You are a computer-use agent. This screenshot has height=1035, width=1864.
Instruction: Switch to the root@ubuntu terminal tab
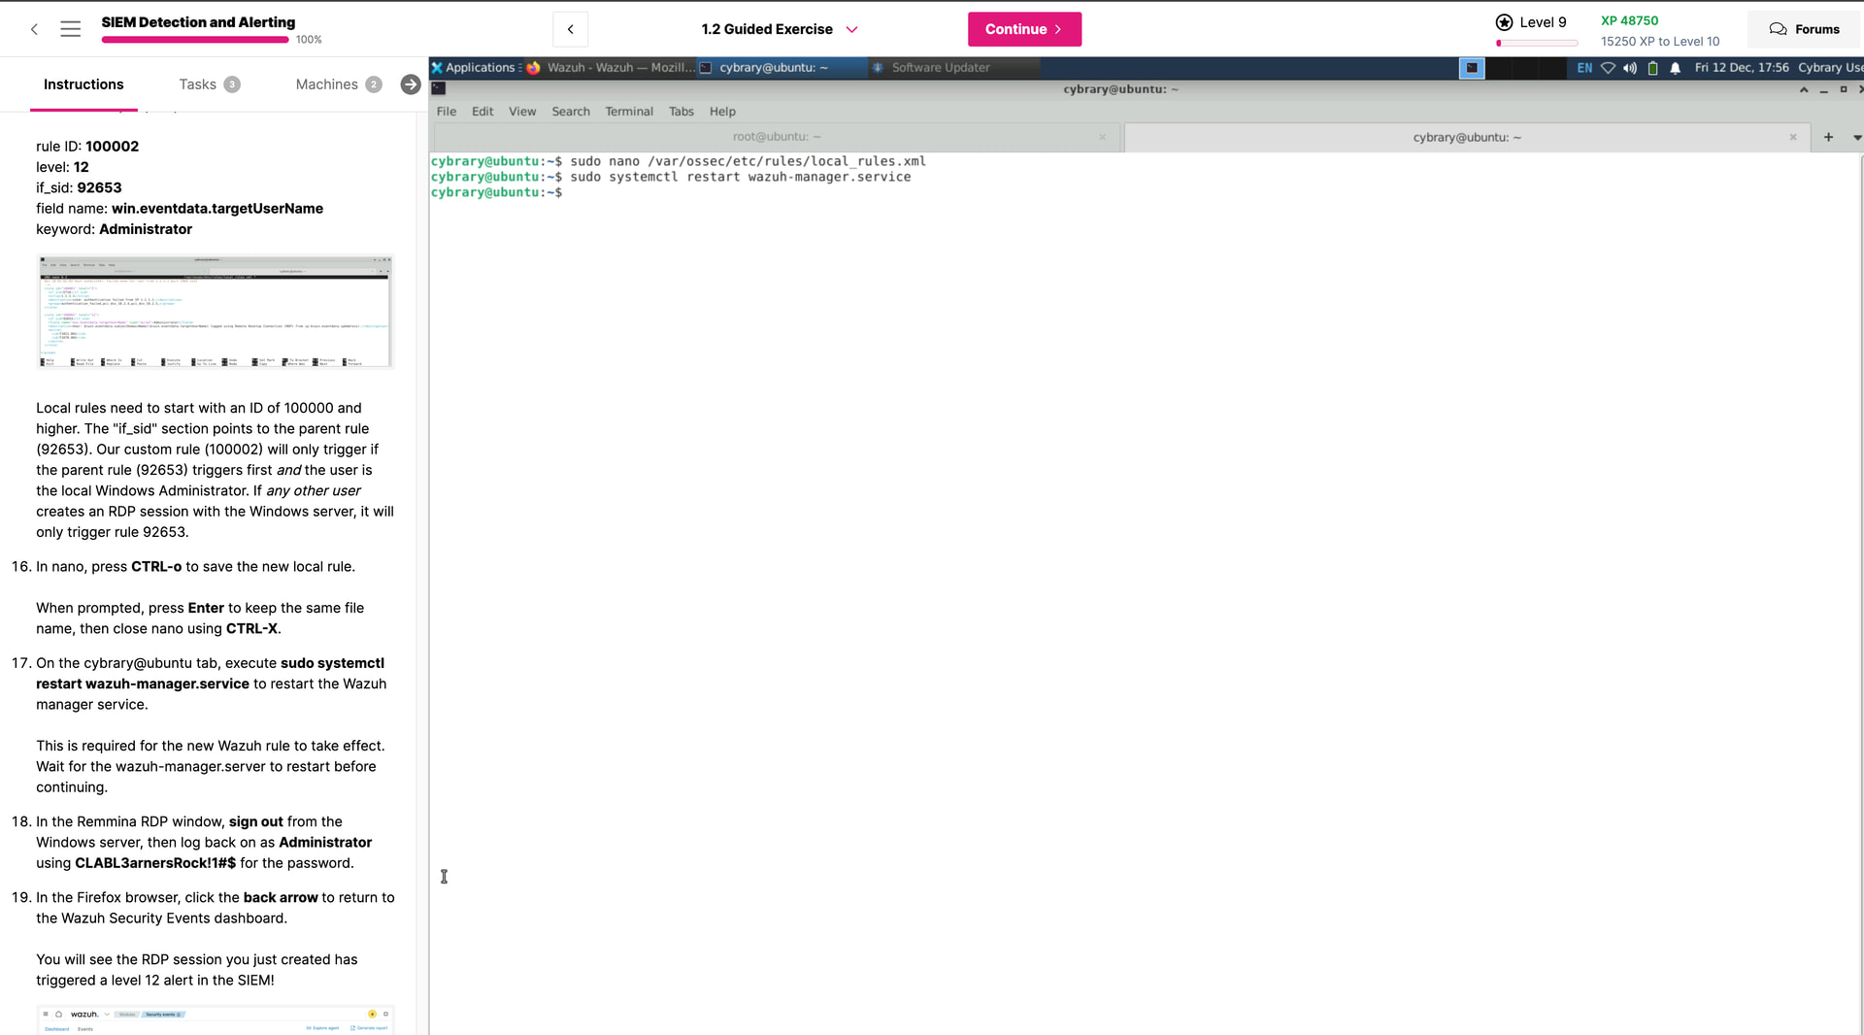[776, 137]
